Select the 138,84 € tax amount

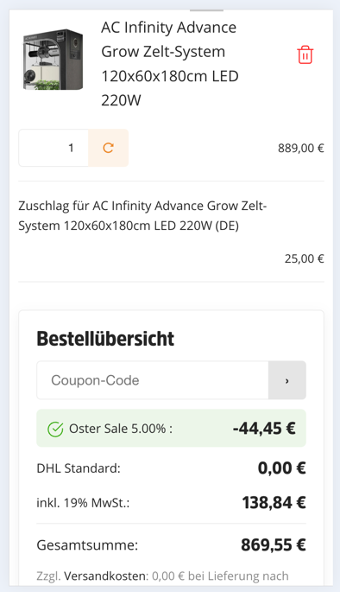pos(274,502)
